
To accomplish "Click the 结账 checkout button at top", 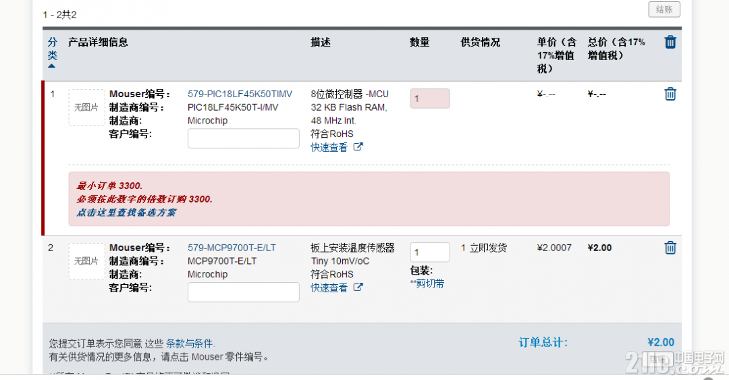I will tap(664, 9).
